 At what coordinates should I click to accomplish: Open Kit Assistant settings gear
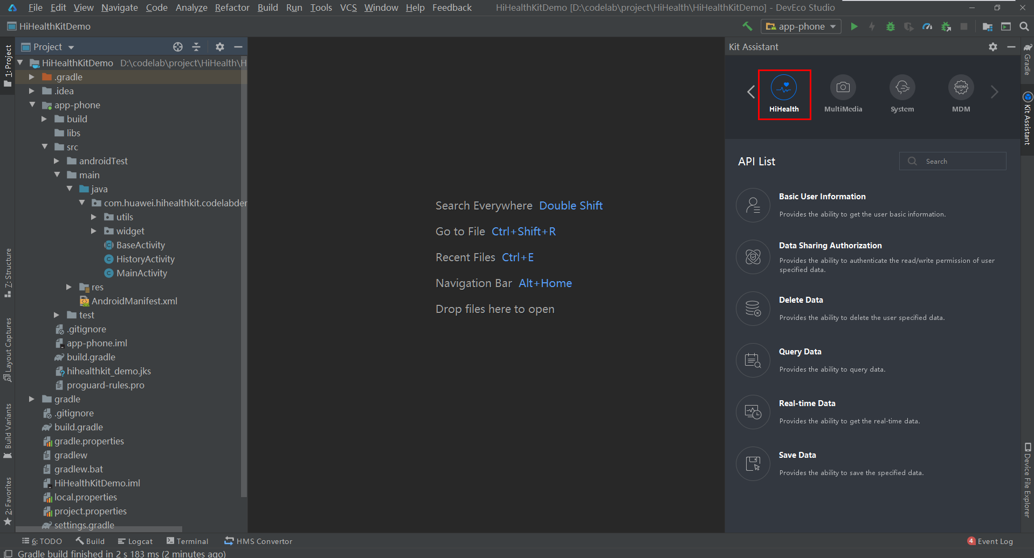coord(993,47)
